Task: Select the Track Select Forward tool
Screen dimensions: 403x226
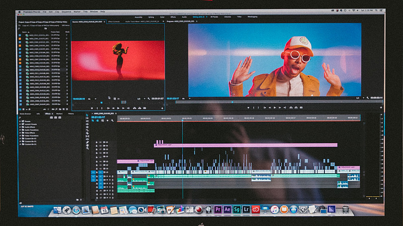Action: coord(87,118)
